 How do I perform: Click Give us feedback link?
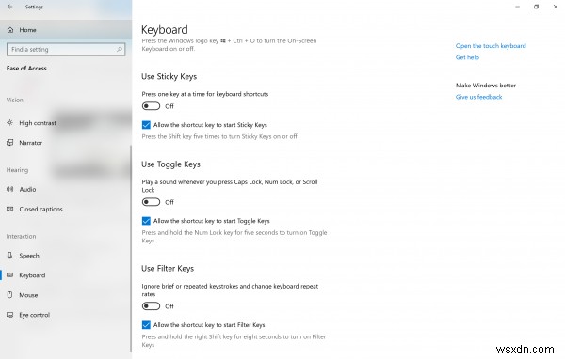click(x=478, y=97)
